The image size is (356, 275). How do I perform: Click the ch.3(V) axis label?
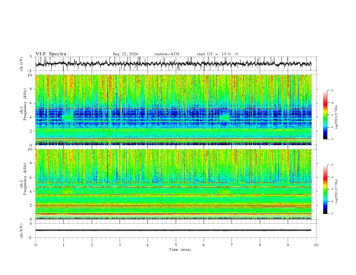click(x=22, y=231)
